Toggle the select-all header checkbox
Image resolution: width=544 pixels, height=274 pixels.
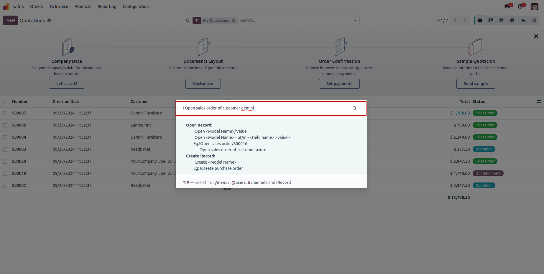(5, 102)
